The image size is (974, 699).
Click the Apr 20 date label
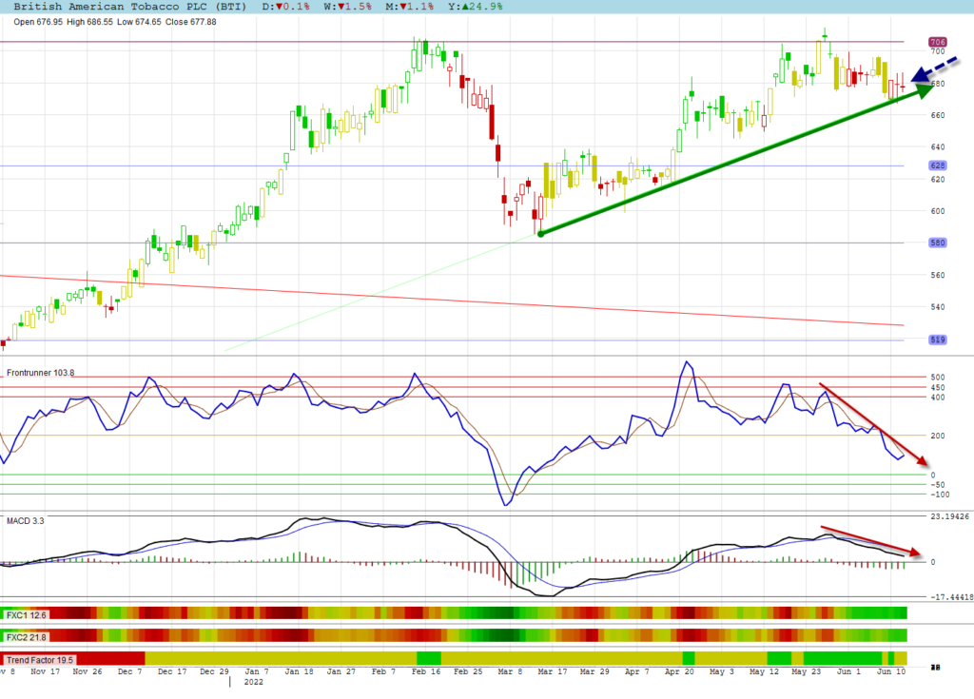click(x=679, y=671)
